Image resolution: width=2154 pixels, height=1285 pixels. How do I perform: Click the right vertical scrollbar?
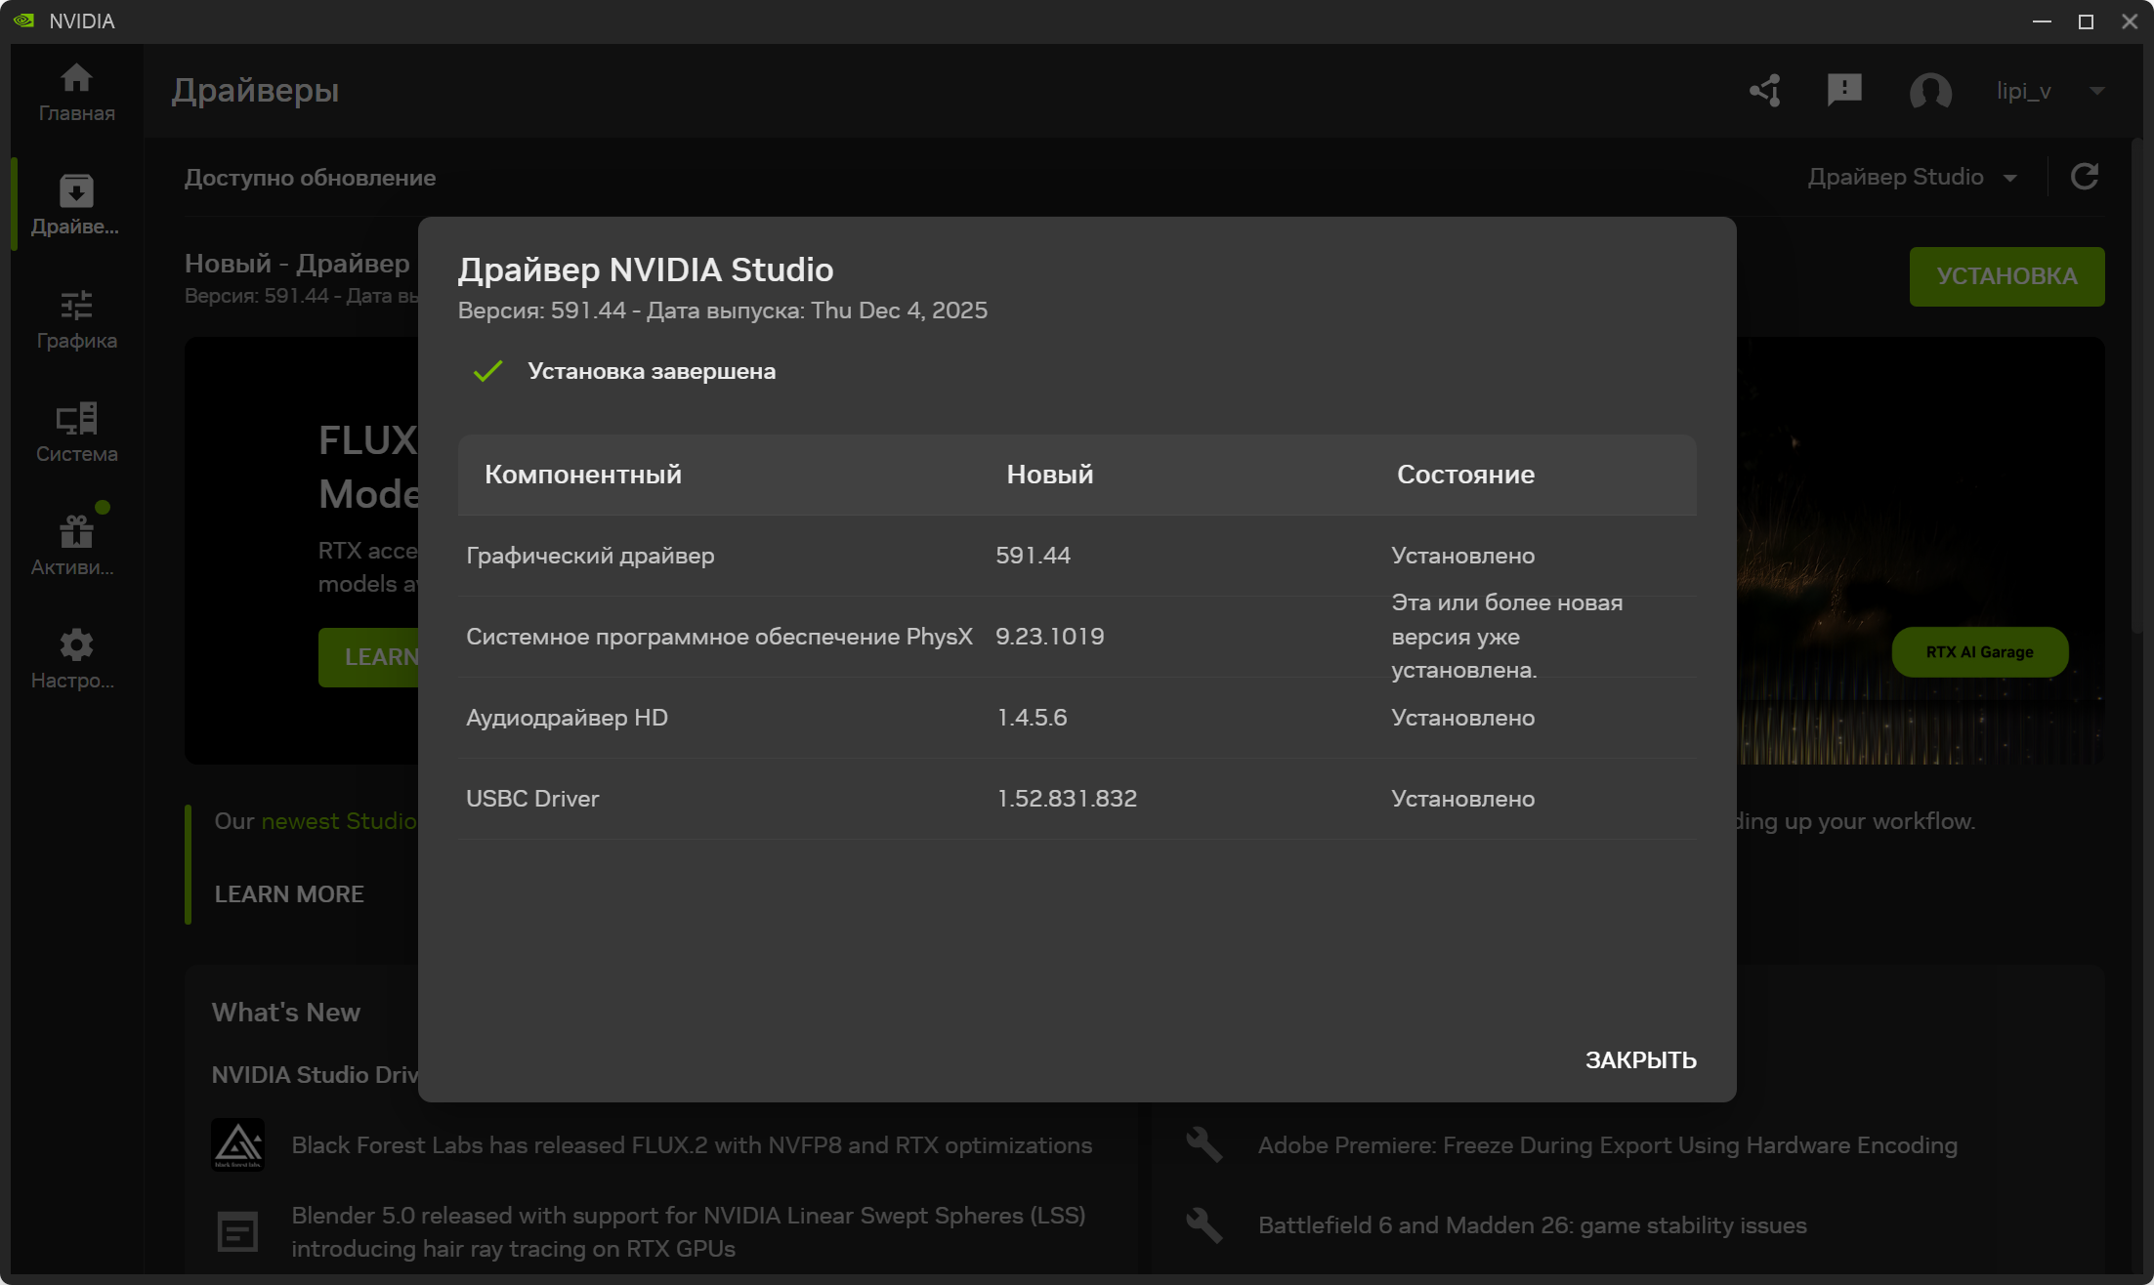[x=2136, y=391]
